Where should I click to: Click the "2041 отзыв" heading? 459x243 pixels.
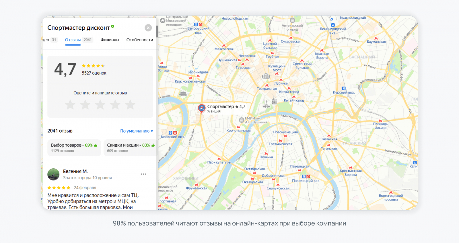tap(60, 131)
